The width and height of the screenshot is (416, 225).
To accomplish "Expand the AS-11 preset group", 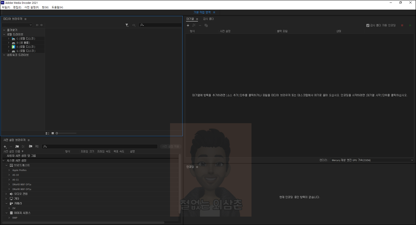I will tap(9, 180).
